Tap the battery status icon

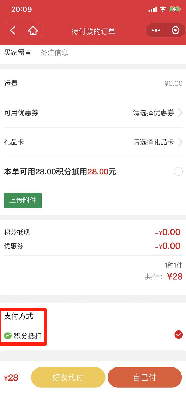tap(175, 10)
